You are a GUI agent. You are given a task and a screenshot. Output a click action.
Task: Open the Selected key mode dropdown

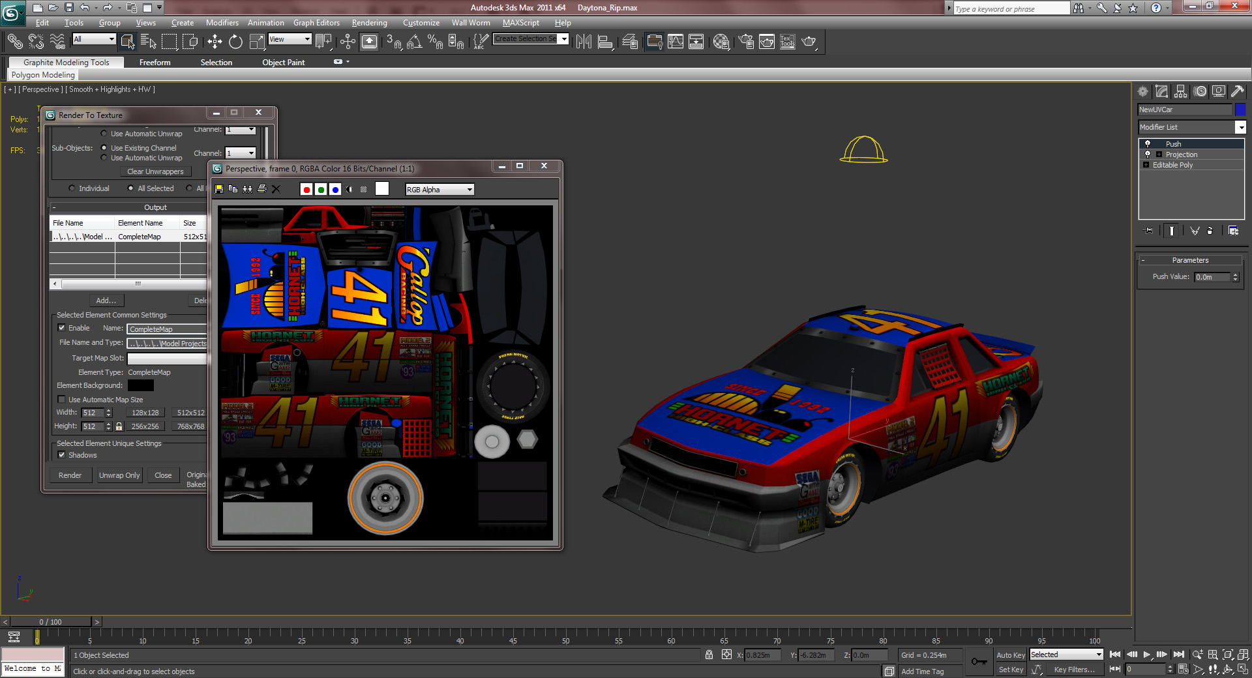pyautogui.click(x=1066, y=655)
